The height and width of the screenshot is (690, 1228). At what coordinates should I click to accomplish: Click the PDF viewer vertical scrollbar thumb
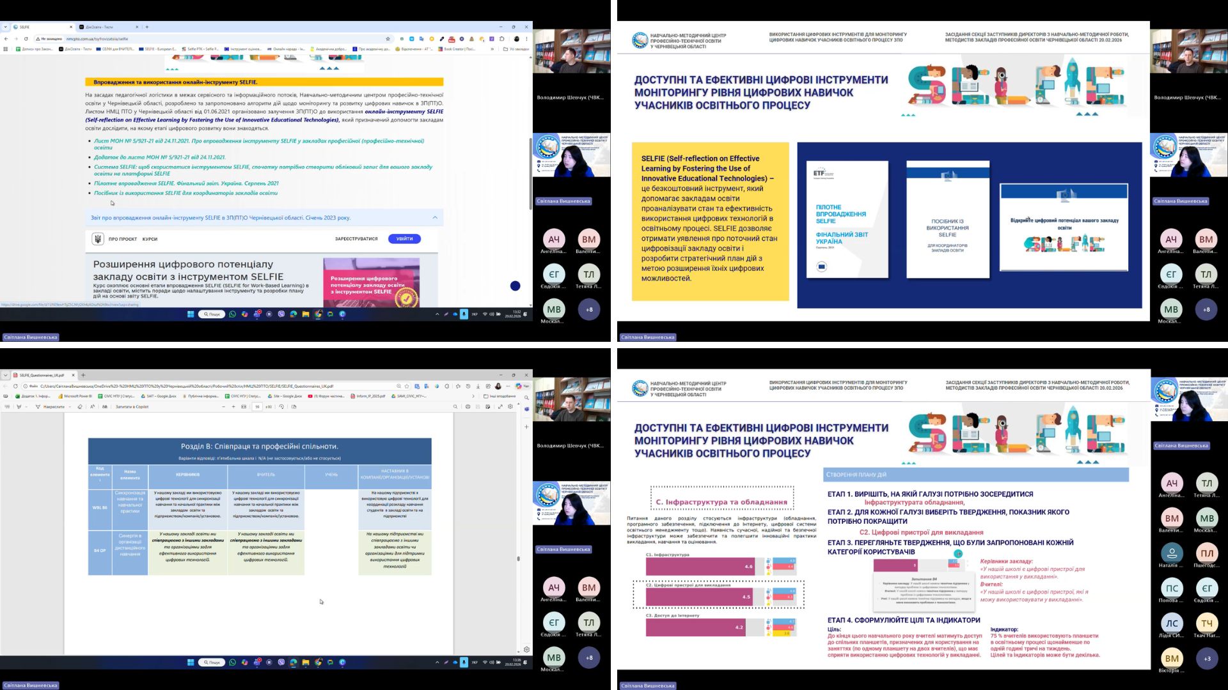pyautogui.click(x=518, y=558)
